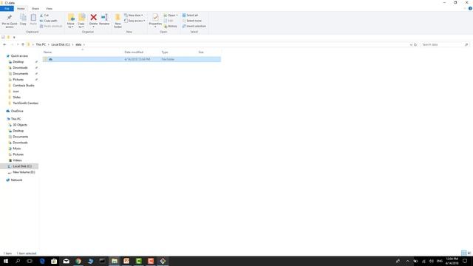Image resolution: width=473 pixels, height=266 pixels.
Task: Expand chevron after 'data' in address bar
Action: (84, 44)
